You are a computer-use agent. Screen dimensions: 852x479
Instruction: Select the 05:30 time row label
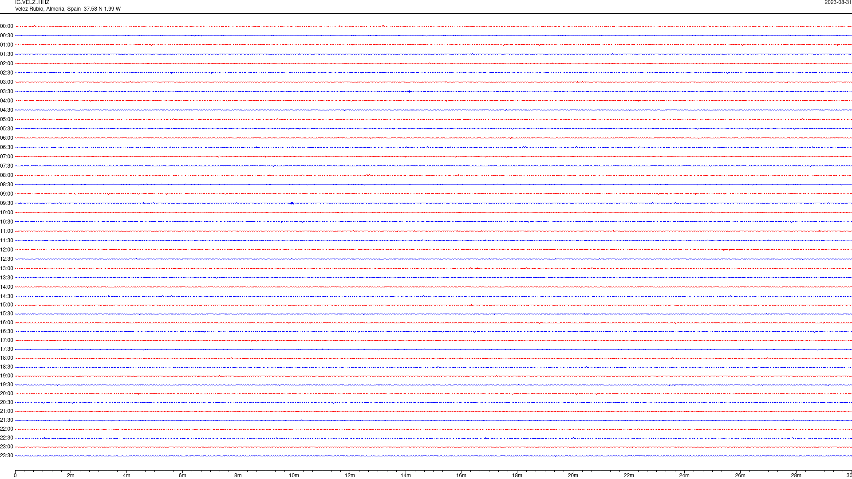[x=7, y=129]
